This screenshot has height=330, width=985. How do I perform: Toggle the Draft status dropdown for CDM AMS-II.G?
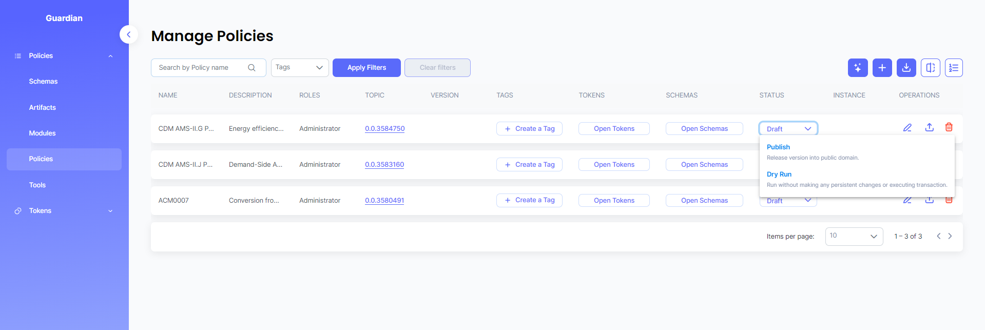[788, 129]
